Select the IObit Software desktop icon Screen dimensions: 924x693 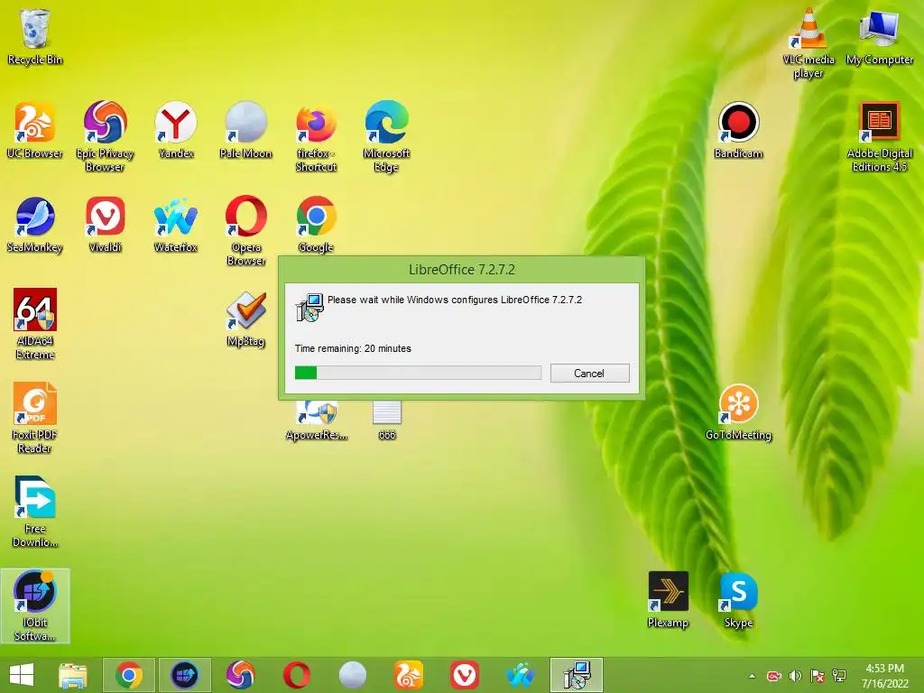point(35,605)
